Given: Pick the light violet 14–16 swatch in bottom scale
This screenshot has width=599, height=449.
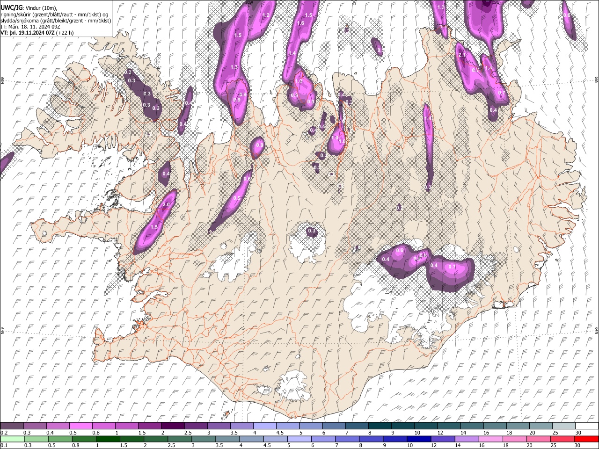Looking at the screenshot, I should coord(467,439).
